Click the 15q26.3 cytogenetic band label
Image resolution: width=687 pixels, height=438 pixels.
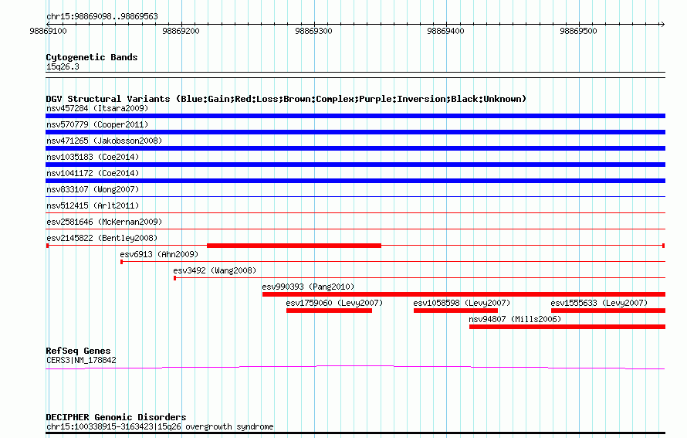click(63, 66)
